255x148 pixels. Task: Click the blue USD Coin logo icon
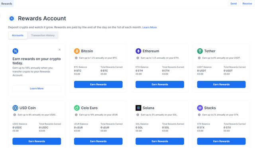point(15,108)
